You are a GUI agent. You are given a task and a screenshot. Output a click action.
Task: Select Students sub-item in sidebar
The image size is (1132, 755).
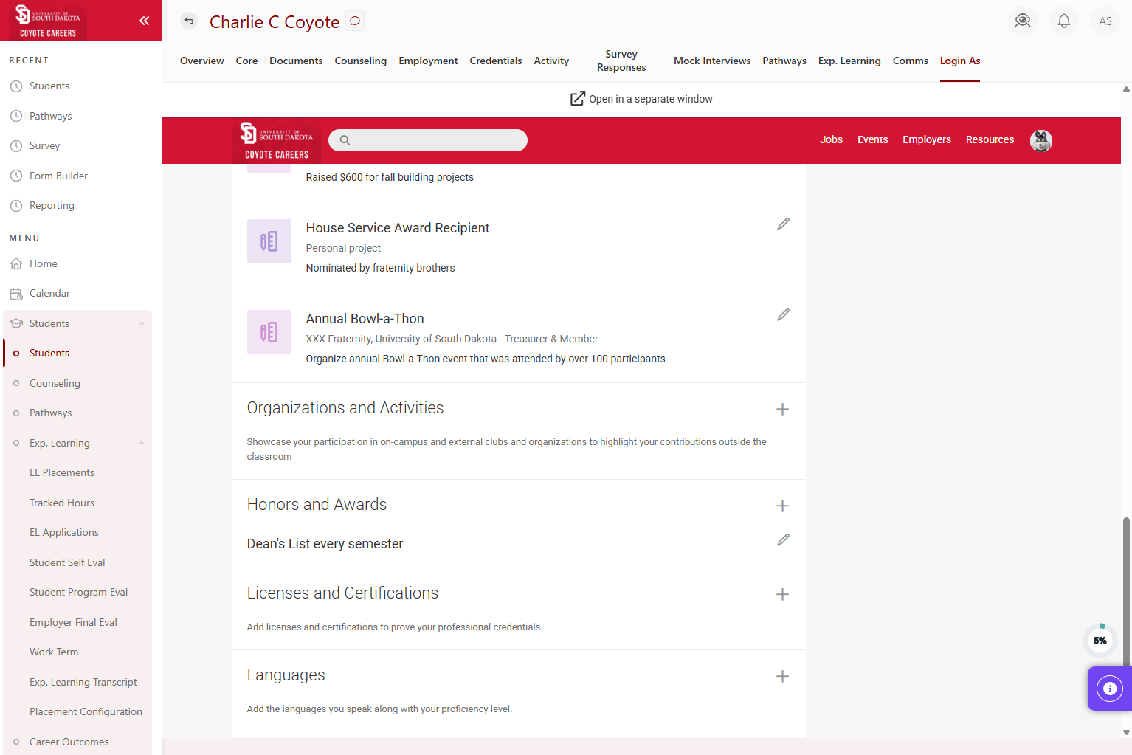49,353
